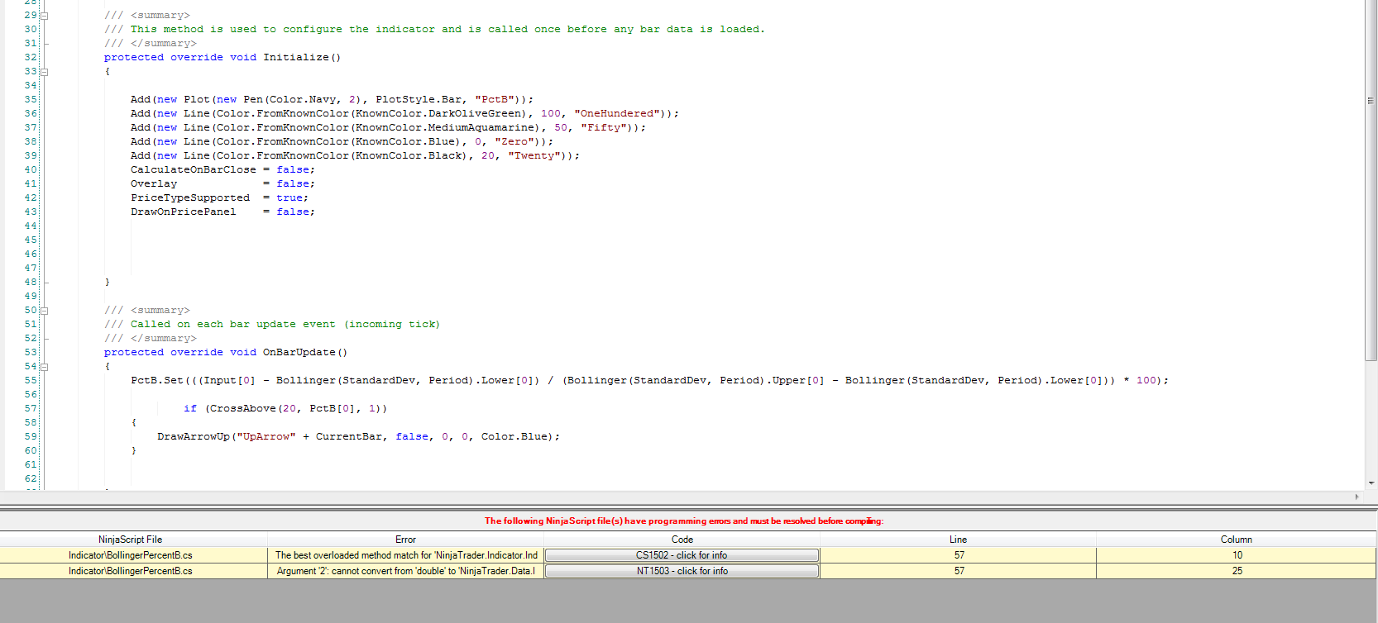Click the Column value 25 cell
Viewport: 1378px width, 623px height.
[1237, 571]
